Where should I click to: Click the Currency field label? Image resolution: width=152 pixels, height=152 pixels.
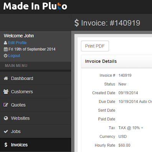coord(107,137)
